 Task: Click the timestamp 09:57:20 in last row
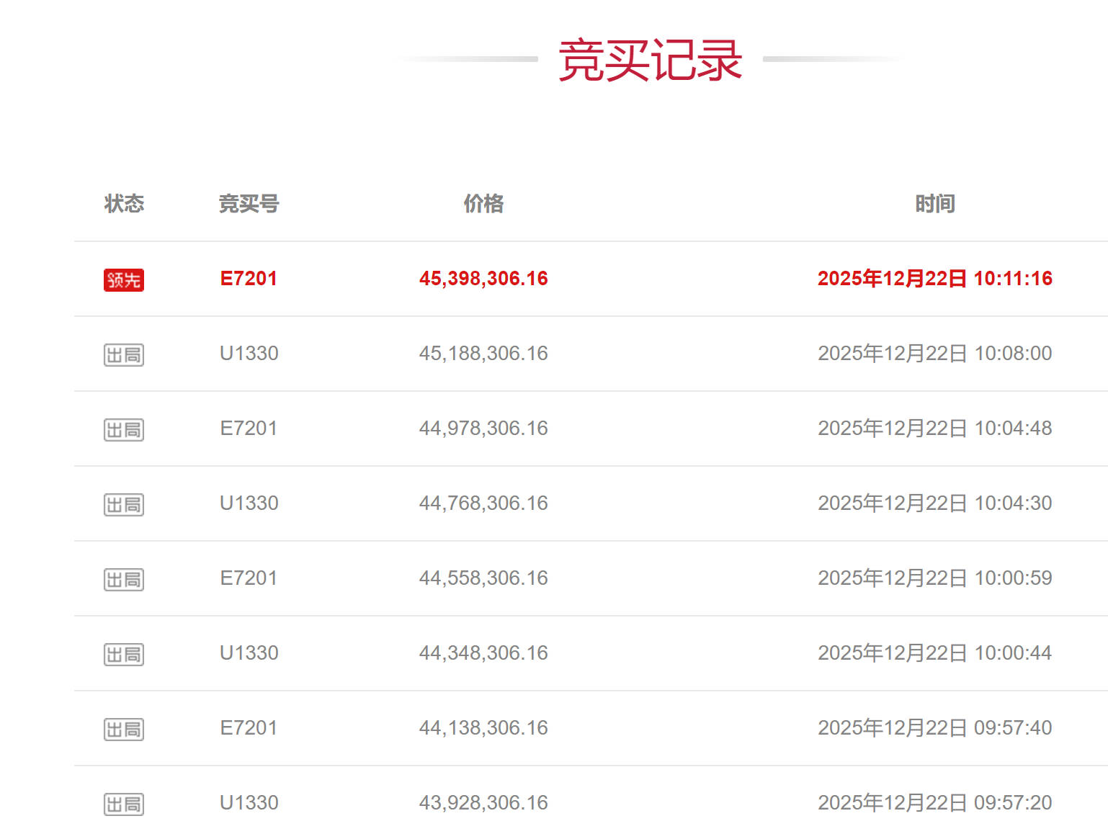click(x=1013, y=803)
